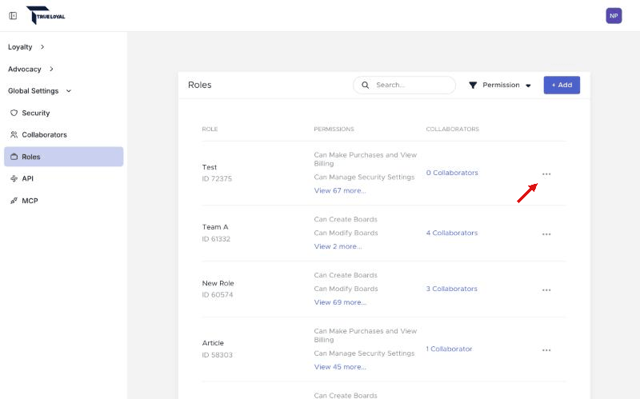The height and width of the screenshot is (399, 640).
Task: Open more options for Article role
Action: (x=546, y=350)
